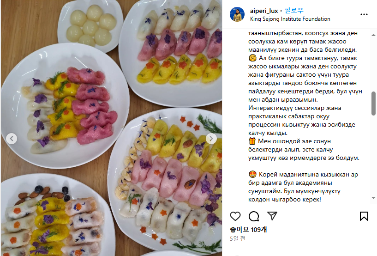Click the caption scrollbar up arrow
Screen dimensions: 377x256
(373, 35)
